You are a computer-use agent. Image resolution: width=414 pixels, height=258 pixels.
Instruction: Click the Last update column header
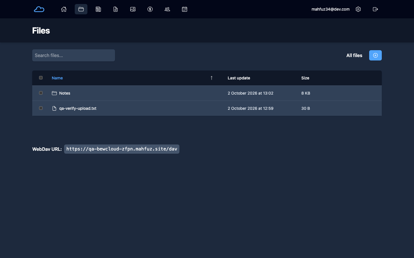[x=239, y=78]
